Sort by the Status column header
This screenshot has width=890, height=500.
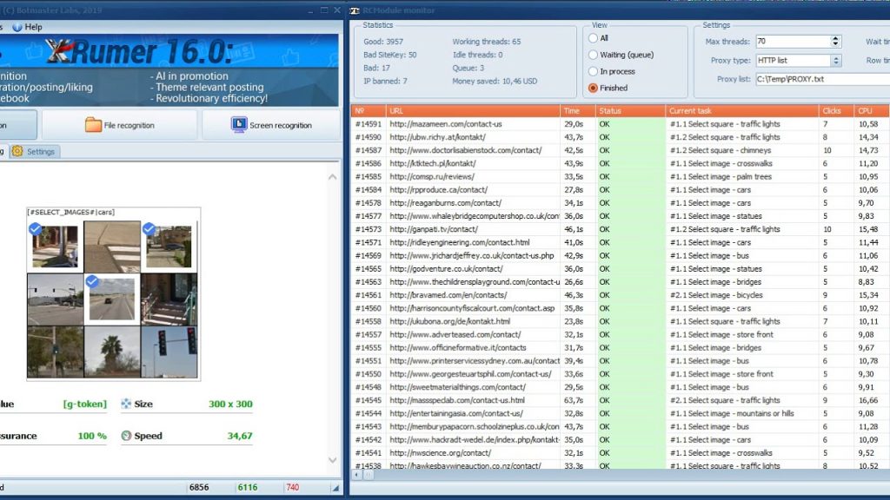(630, 110)
